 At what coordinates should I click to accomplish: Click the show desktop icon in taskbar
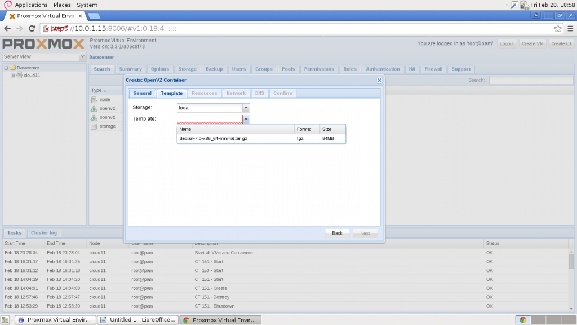pyautogui.click(x=5, y=320)
